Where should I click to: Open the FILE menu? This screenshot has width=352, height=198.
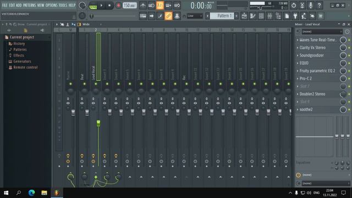coord(5,5)
